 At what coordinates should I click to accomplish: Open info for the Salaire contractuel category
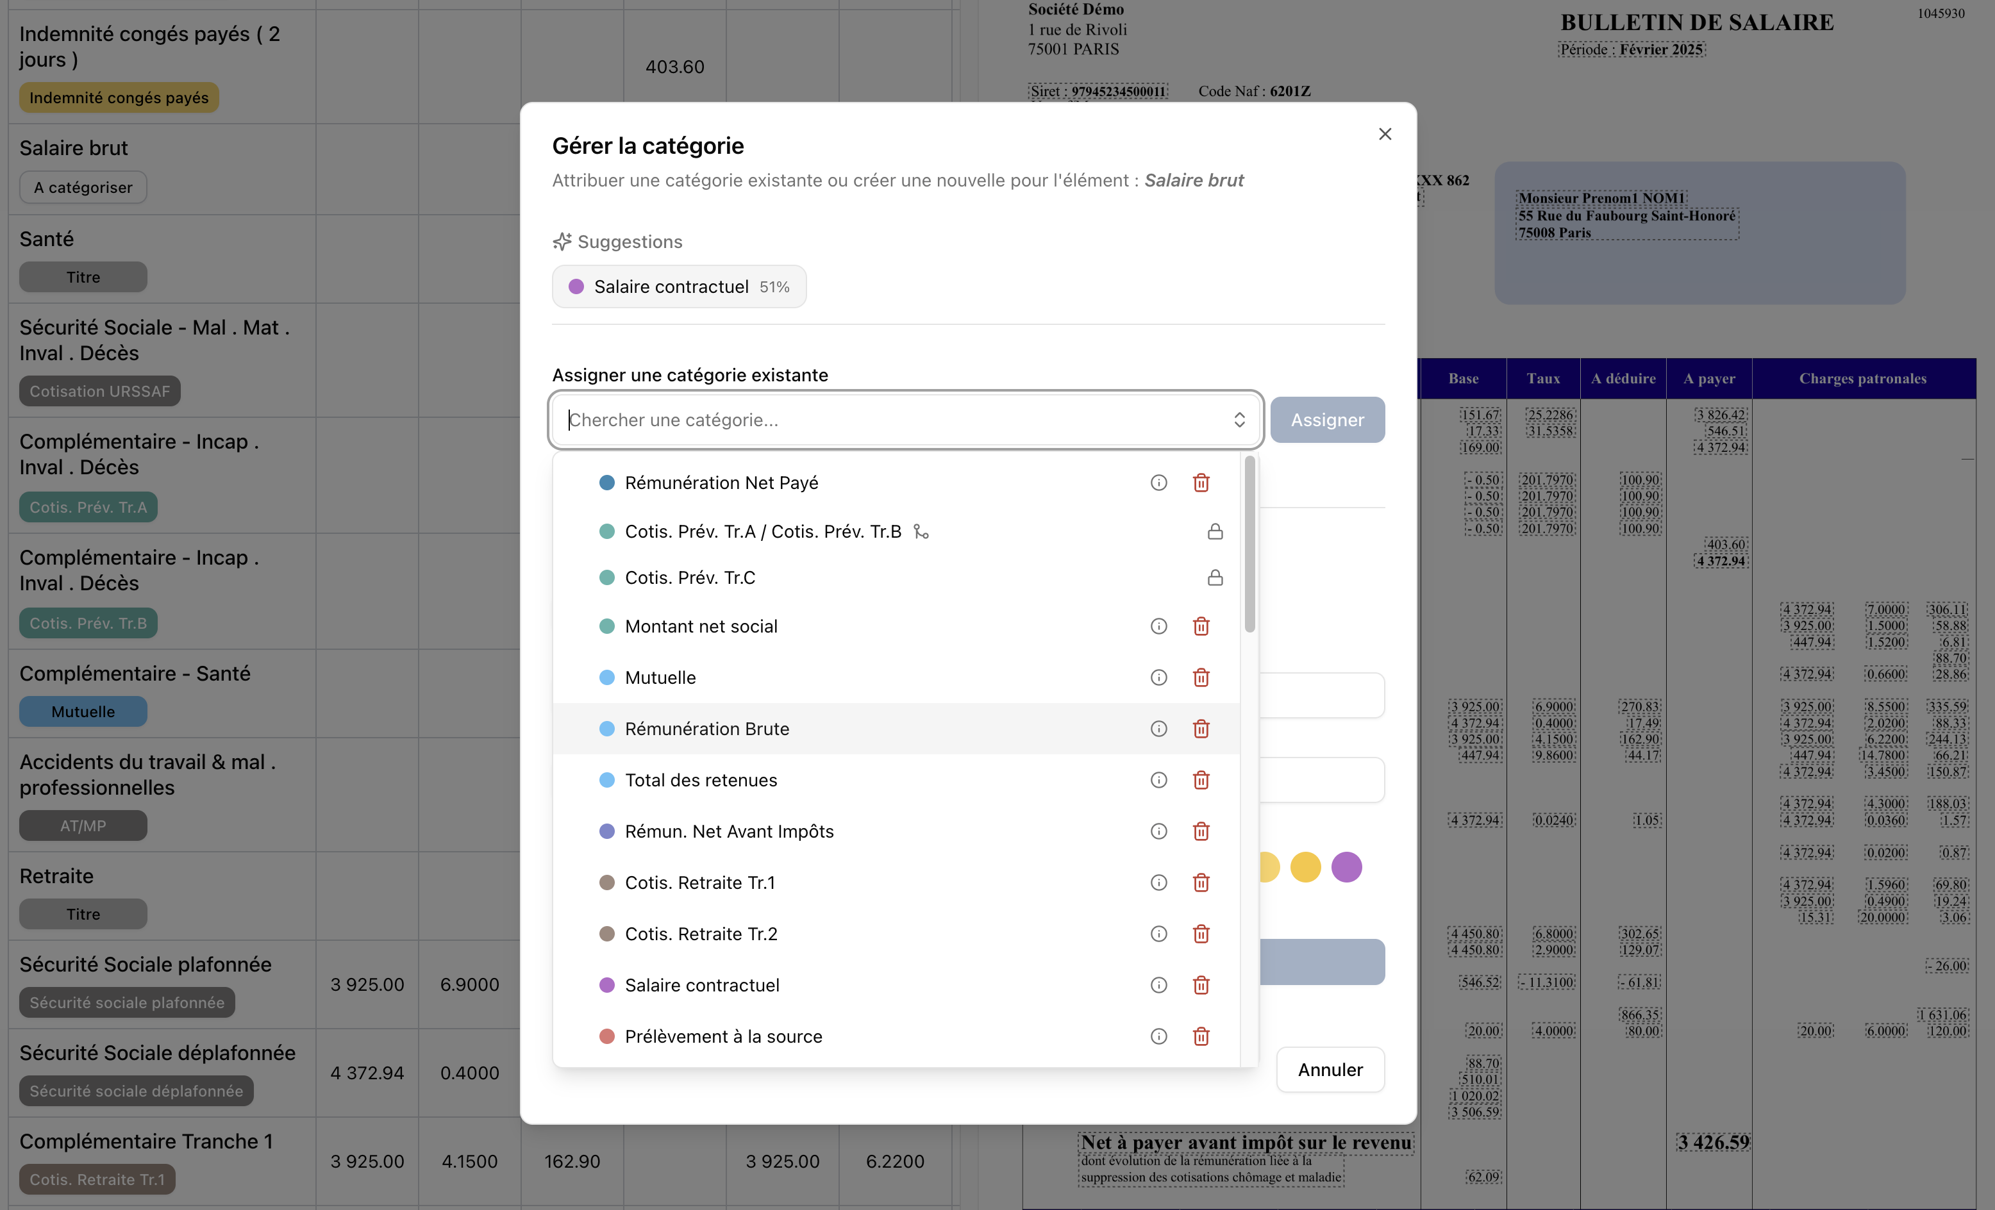tap(1158, 985)
